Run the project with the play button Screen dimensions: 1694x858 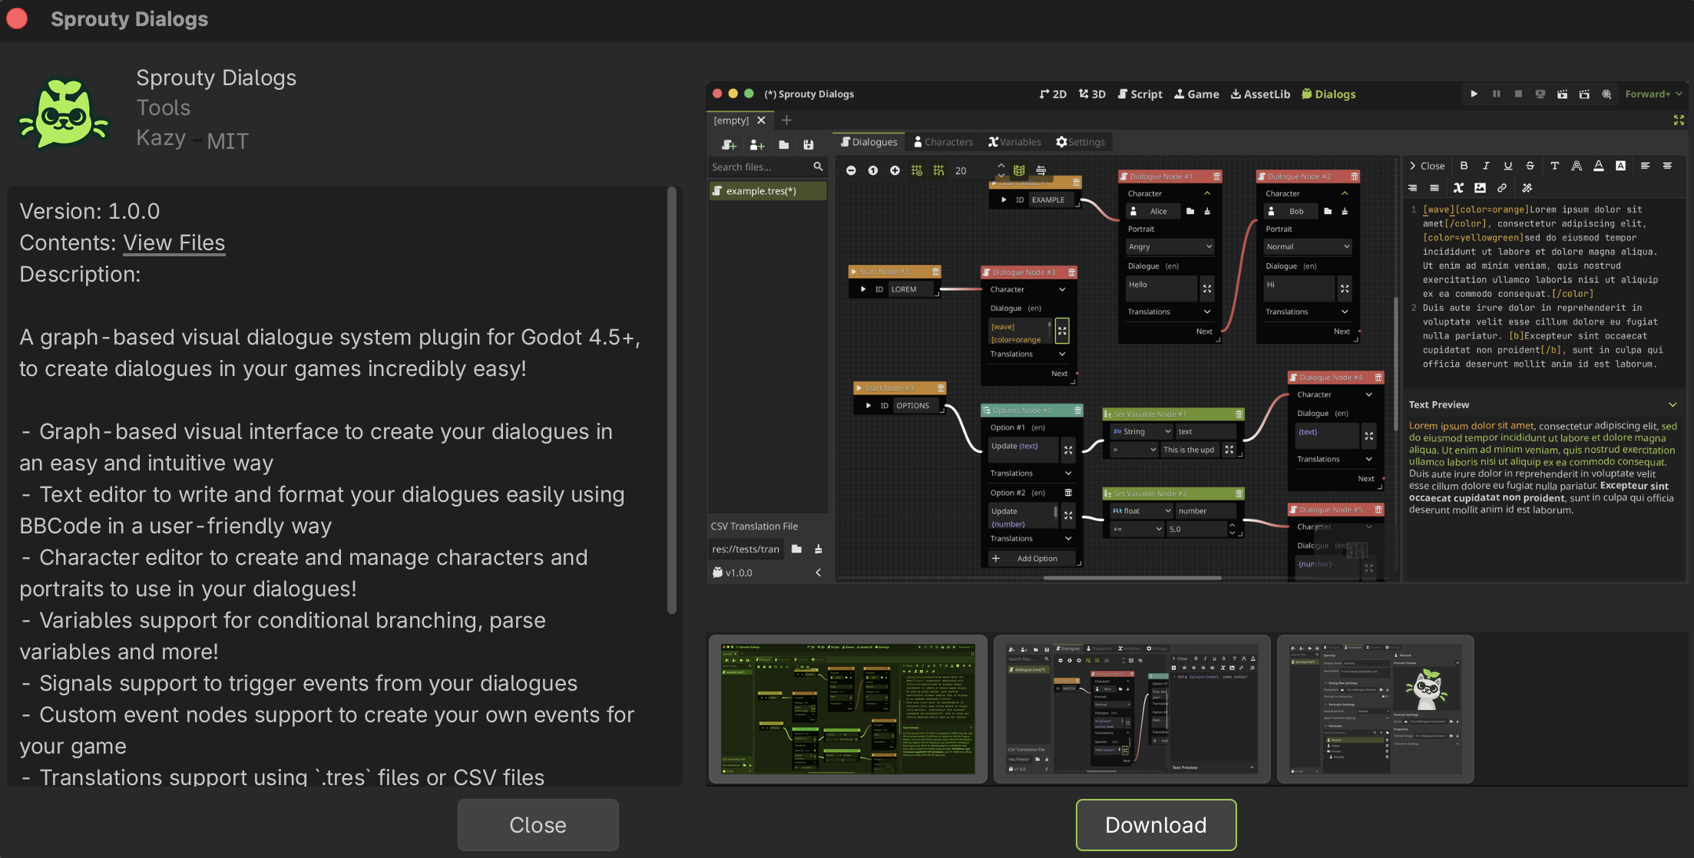point(1474,94)
